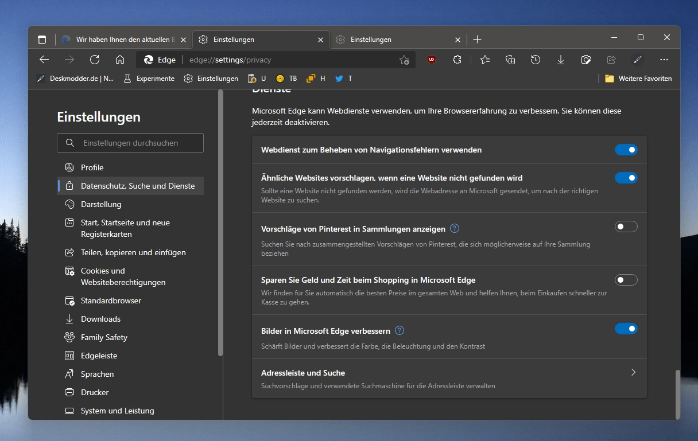The image size is (698, 441).
Task: Open the Share menu
Action: [x=611, y=60]
